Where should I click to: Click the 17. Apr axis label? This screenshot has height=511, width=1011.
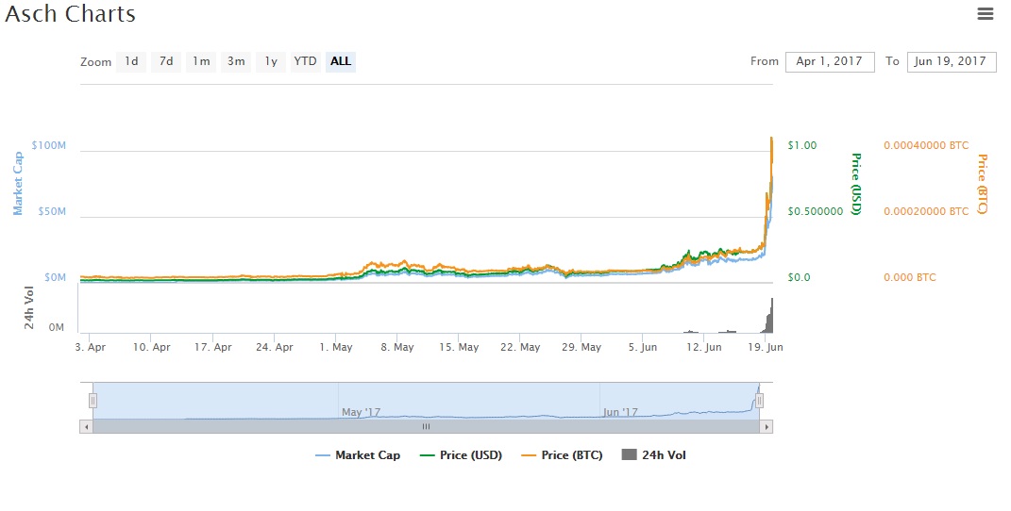click(x=212, y=347)
